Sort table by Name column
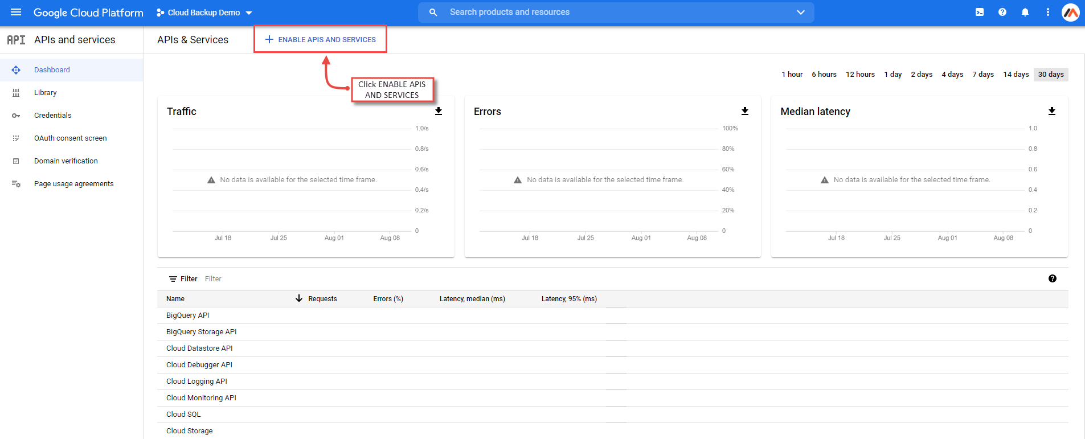The image size is (1085, 439). click(175, 299)
